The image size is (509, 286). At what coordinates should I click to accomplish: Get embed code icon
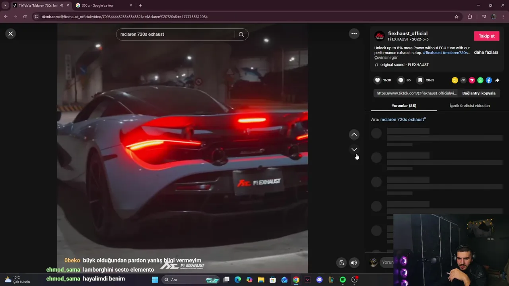463,80
